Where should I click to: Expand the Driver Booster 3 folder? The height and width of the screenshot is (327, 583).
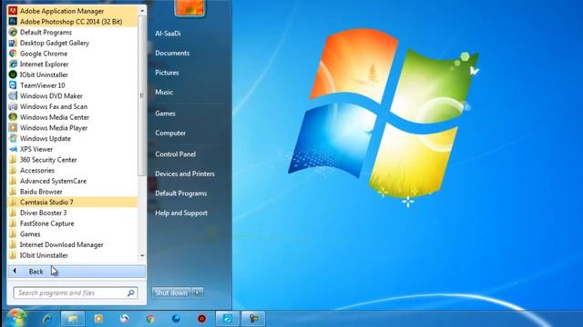click(73, 213)
